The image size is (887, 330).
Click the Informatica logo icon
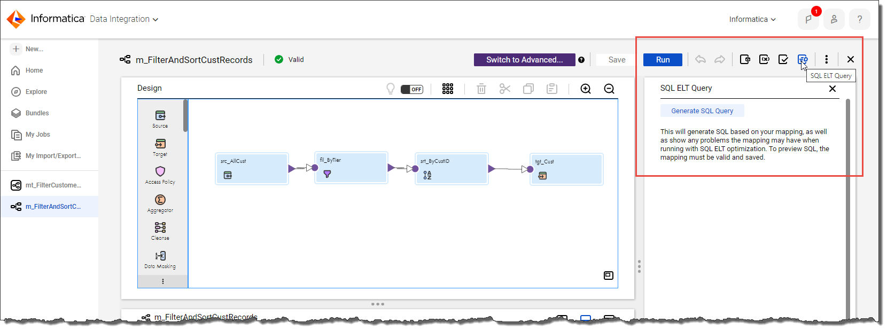(x=15, y=19)
